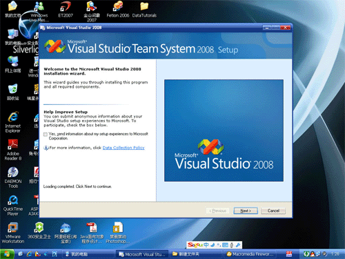Cancel the Visual Studio 2008 setup
The width and height of the screenshot is (345, 259).
273,211
